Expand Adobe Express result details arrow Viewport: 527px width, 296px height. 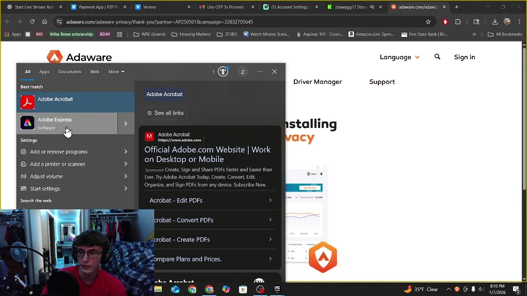click(x=126, y=123)
